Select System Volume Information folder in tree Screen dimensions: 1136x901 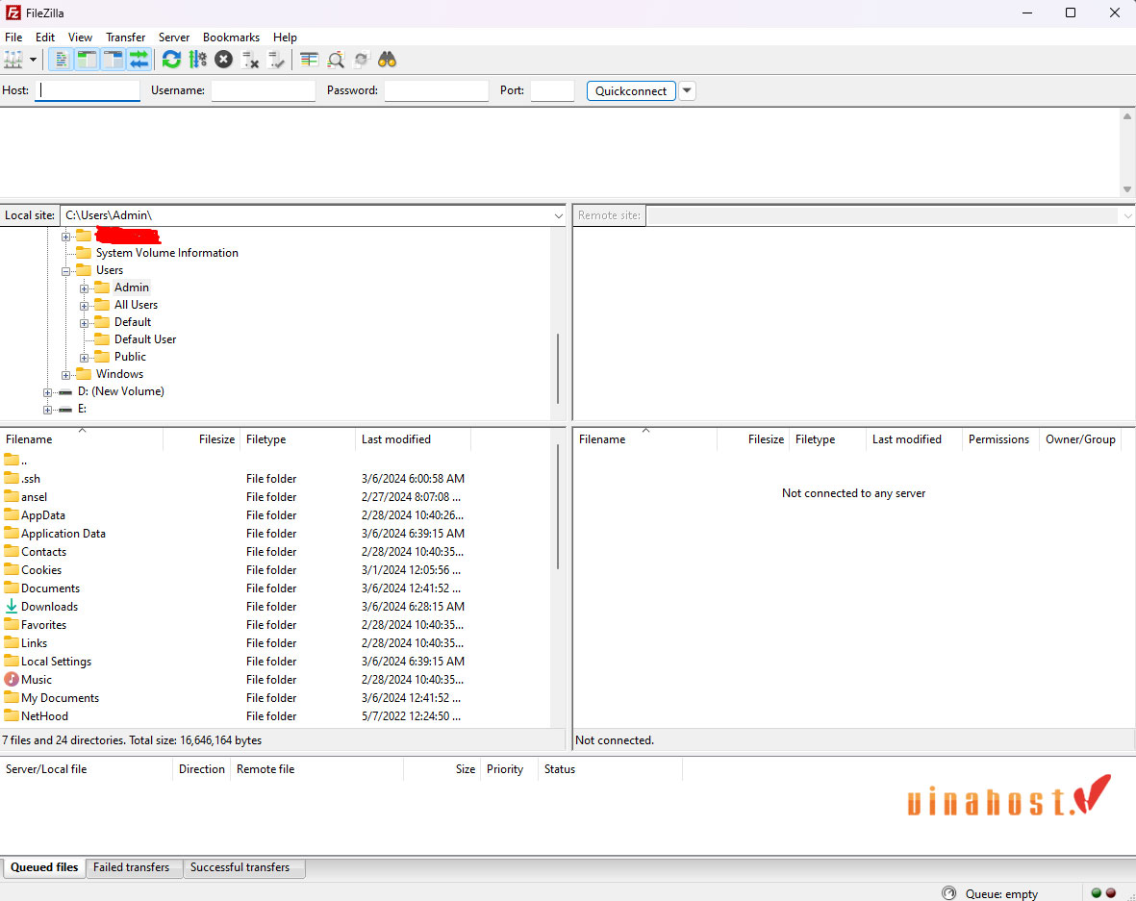coord(166,253)
